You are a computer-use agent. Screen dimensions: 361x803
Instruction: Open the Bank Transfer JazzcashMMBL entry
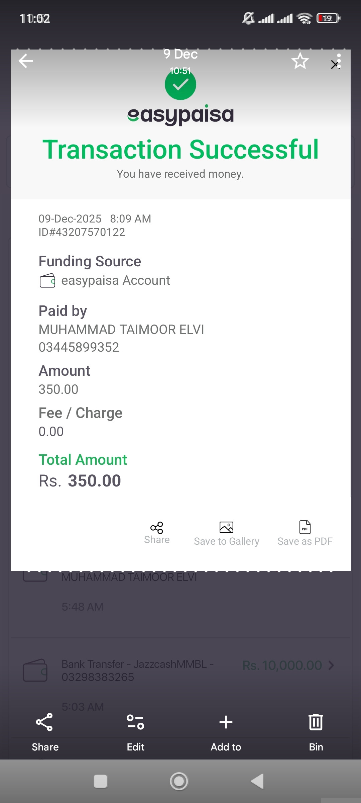point(137,670)
